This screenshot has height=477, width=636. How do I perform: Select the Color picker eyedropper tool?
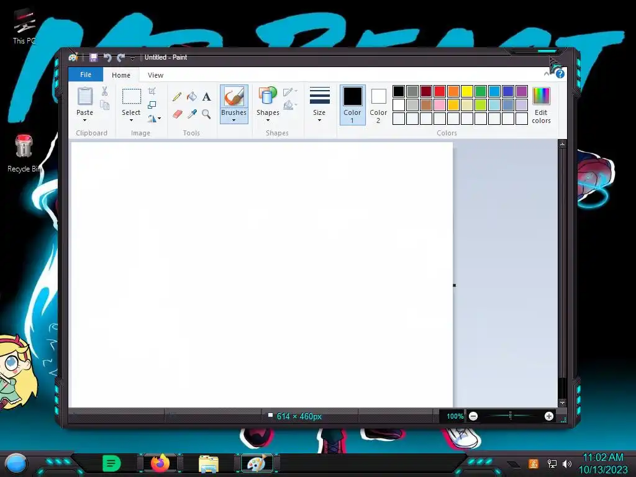[192, 114]
